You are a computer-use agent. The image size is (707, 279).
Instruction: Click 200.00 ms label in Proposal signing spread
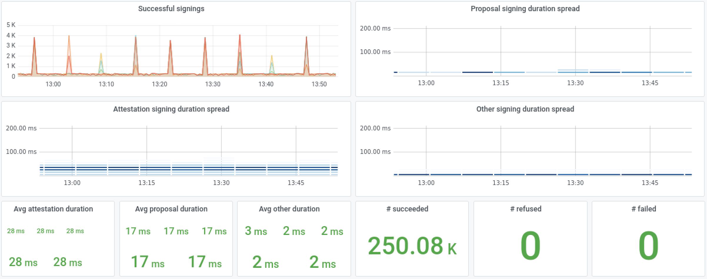pos(375,28)
